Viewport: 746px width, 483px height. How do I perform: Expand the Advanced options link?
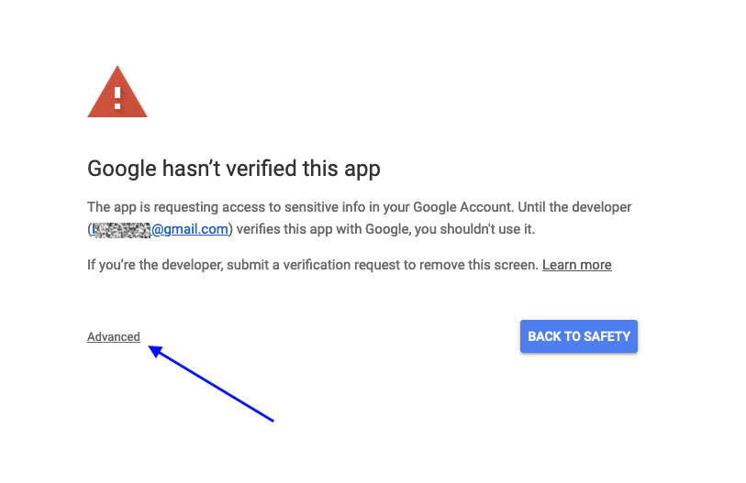pos(114,336)
